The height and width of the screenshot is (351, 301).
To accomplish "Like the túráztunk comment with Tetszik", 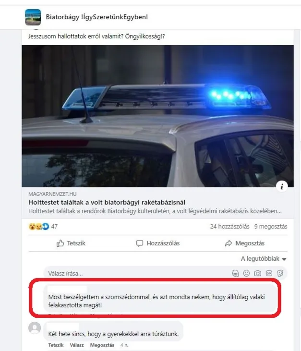I will pyautogui.click(x=56, y=345).
